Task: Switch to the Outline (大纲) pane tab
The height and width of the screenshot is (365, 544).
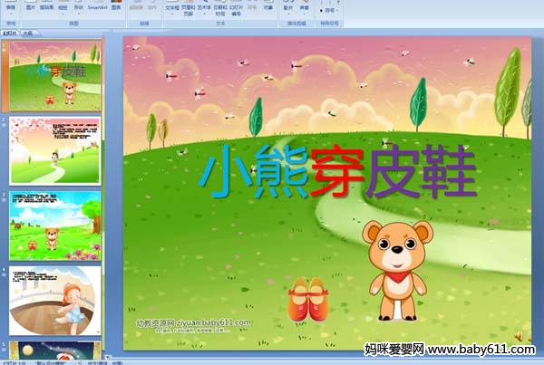Action: (x=28, y=31)
